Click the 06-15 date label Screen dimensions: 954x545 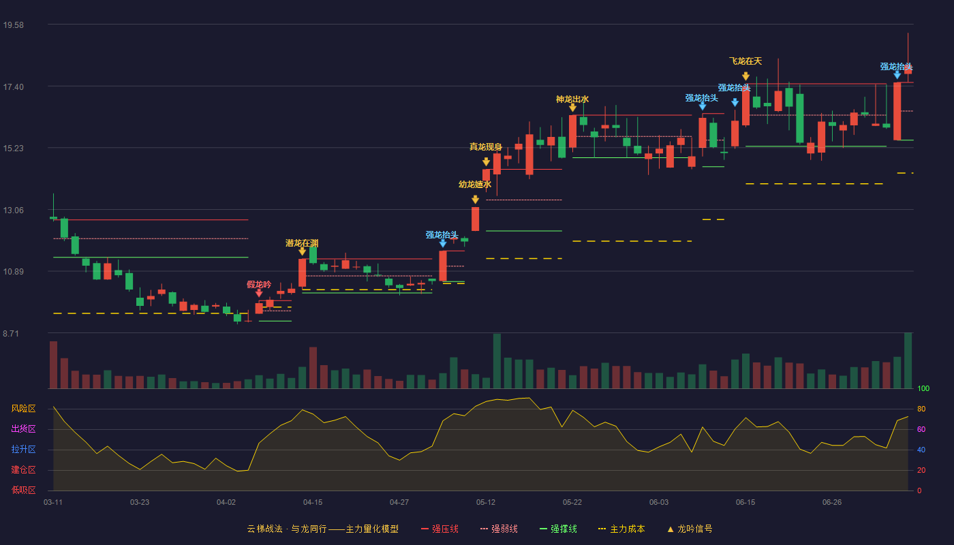point(745,502)
